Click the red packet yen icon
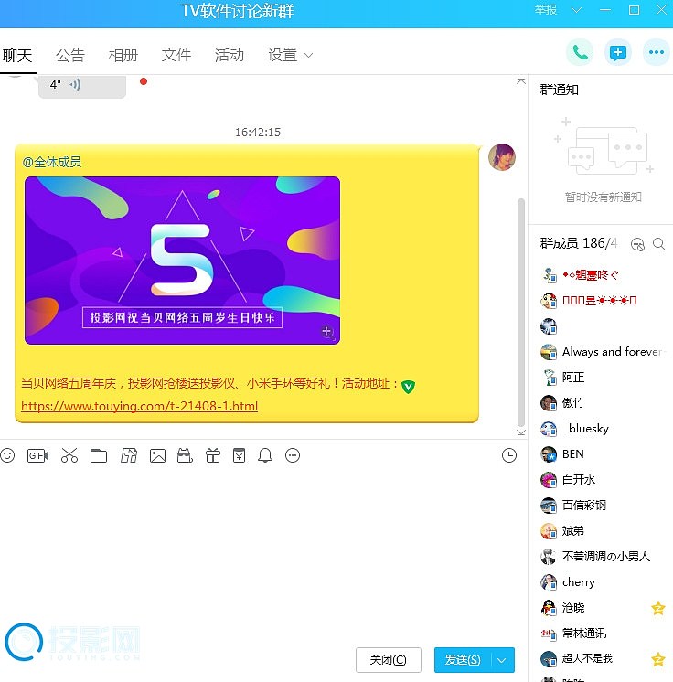673x682 pixels. click(x=239, y=455)
